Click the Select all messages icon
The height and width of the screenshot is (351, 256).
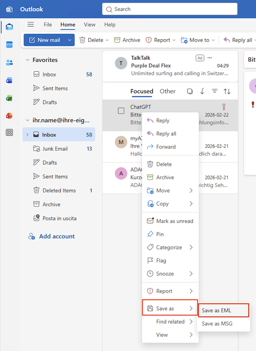[x=190, y=91]
